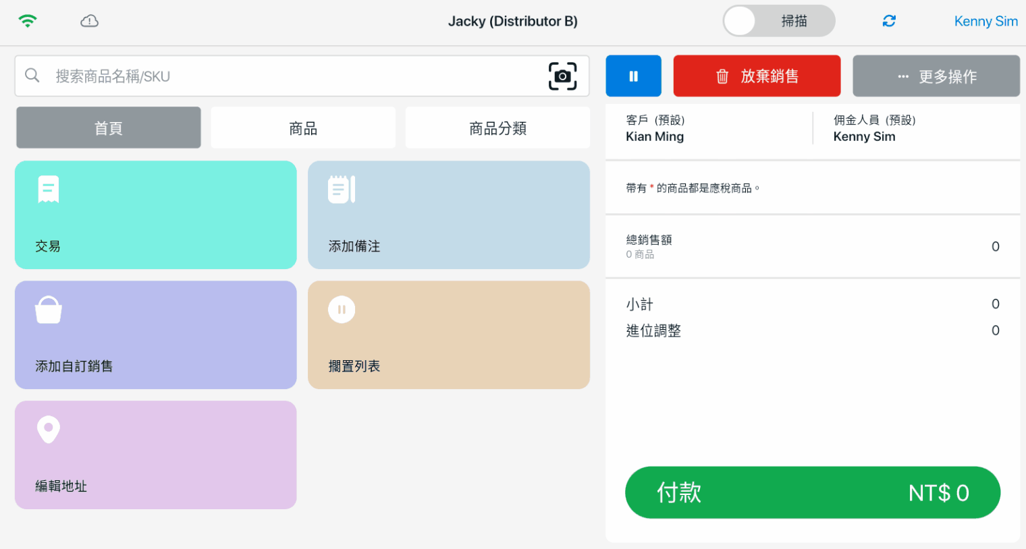Viewport: 1026px width, 549px height.
Task: Switch to the 商品 tab
Action: (303, 128)
